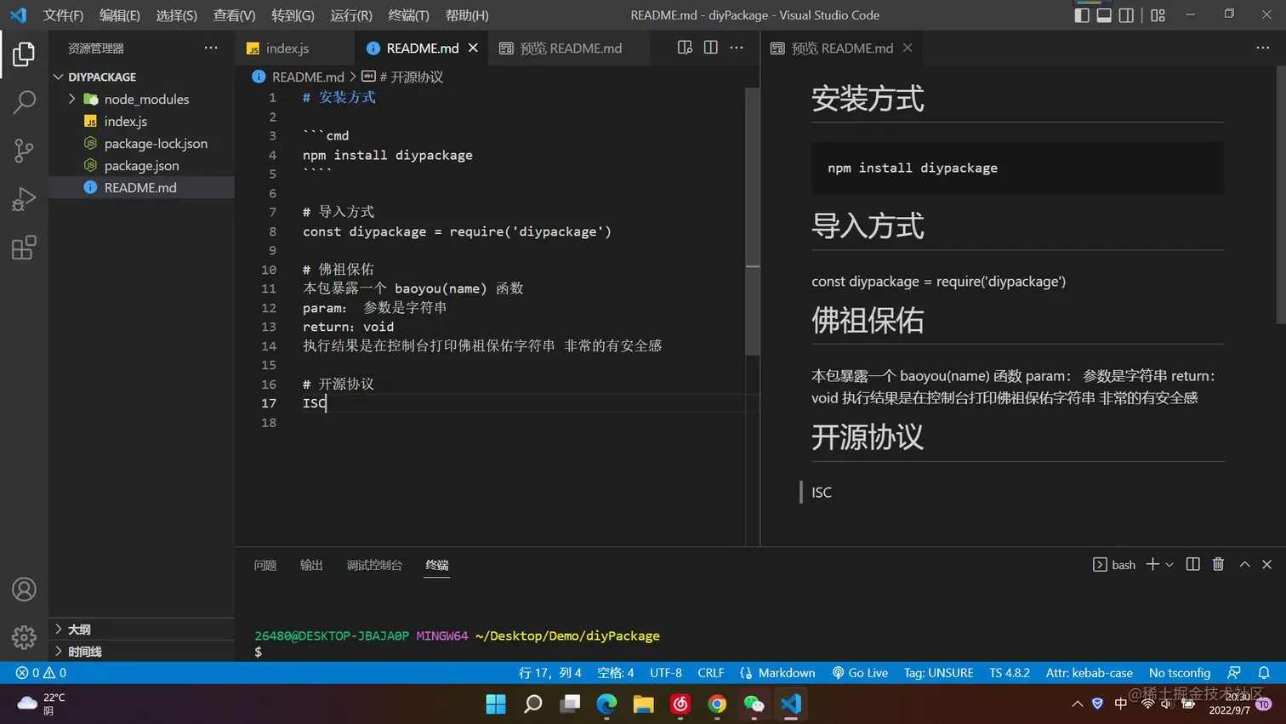Toggle secondary side bar visibility

coord(1126,15)
